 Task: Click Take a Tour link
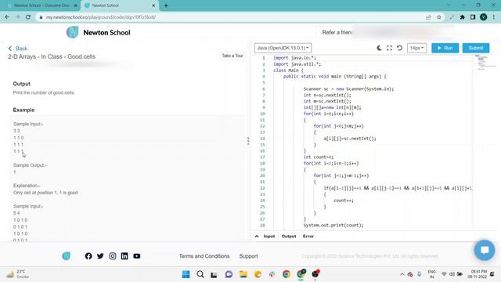232,56
